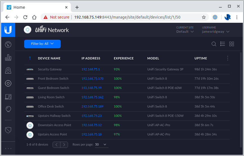Click the 93% experience value
The width and height of the screenshot is (244, 156).
[117, 69]
